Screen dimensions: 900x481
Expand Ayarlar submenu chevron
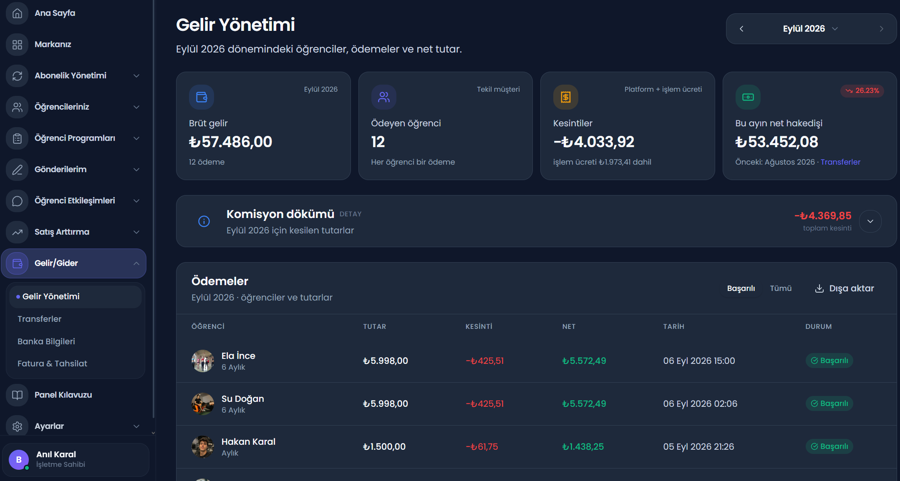tap(136, 426)
